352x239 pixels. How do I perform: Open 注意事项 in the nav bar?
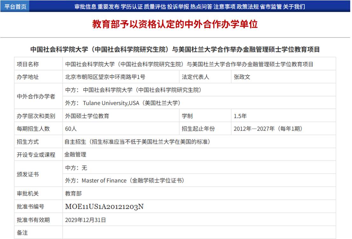point(224,7)
